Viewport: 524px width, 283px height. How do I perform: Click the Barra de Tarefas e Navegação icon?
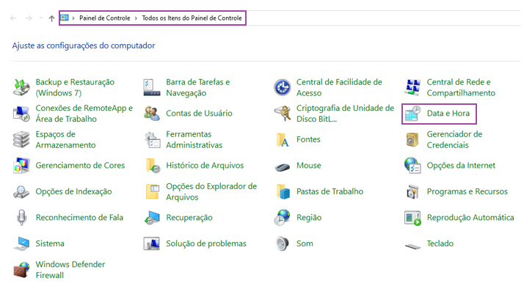(x=152, y=87)
